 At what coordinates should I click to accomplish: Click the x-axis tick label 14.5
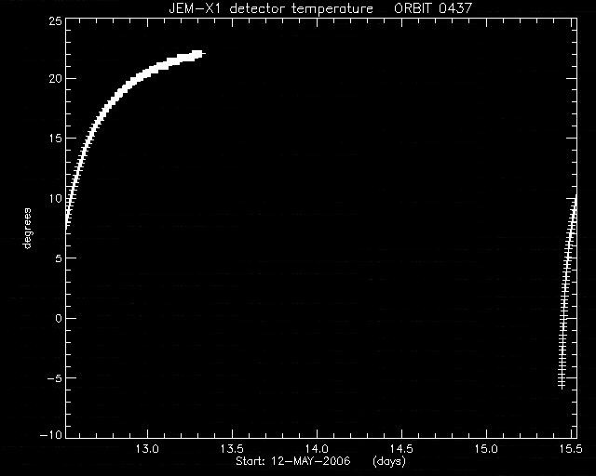401,449
